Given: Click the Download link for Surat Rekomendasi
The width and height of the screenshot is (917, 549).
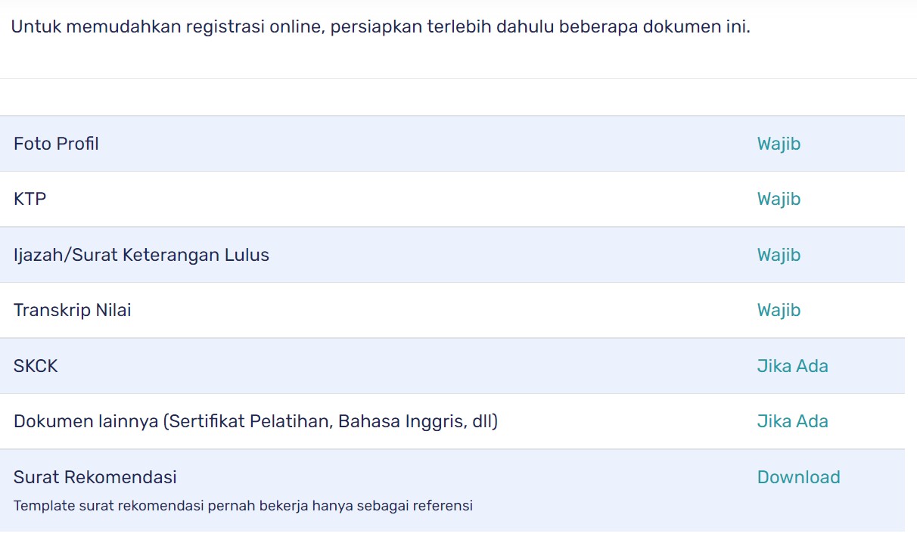Looking at the screenshot, I should pos(798,477).
